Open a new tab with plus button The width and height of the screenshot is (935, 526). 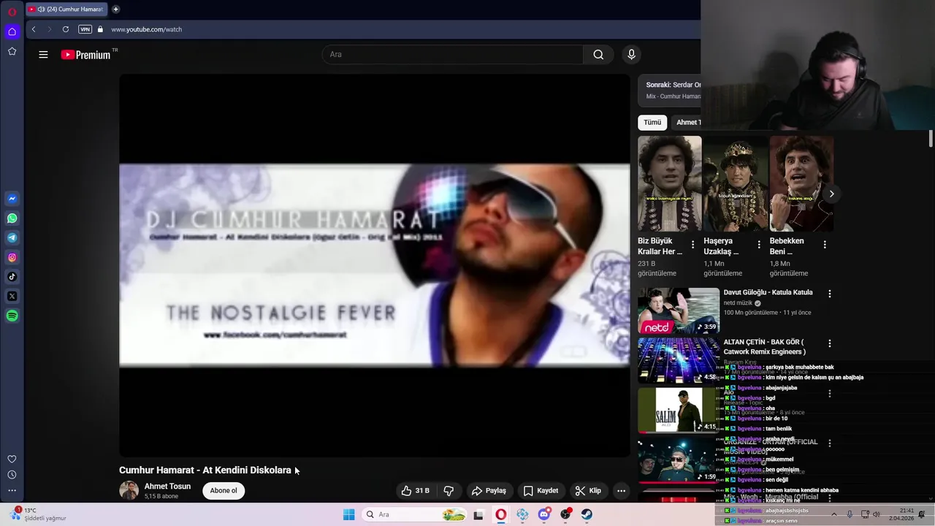pyautogui.click(x=115, y=9)
